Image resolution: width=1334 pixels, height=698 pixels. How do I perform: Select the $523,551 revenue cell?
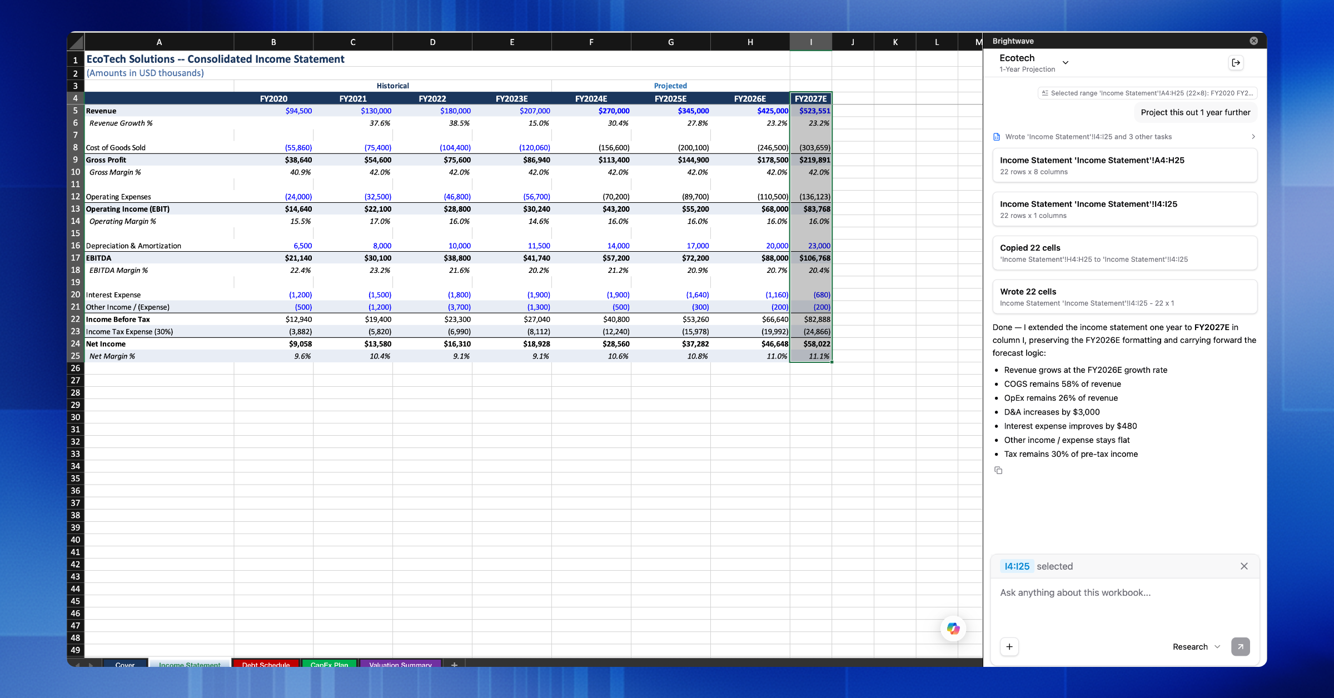(810, 111)
